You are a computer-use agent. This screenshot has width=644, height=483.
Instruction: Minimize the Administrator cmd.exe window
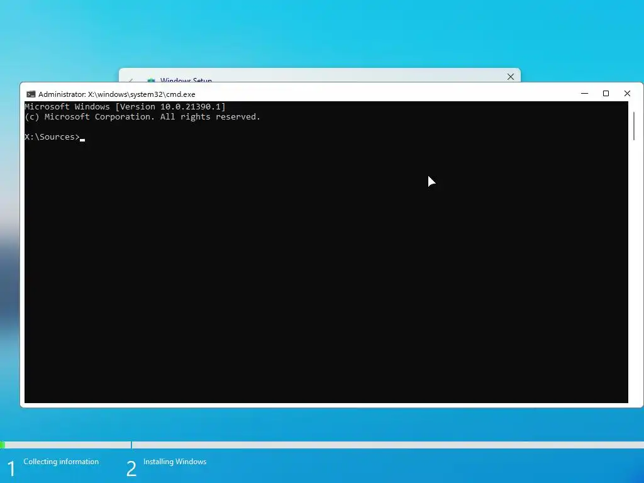point(584,94)
